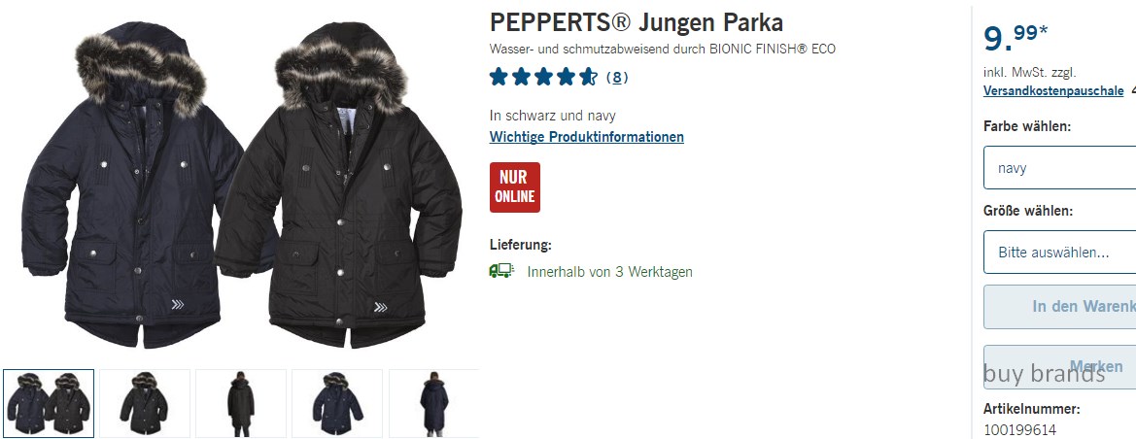Click the third rating star

pos(543,77)
